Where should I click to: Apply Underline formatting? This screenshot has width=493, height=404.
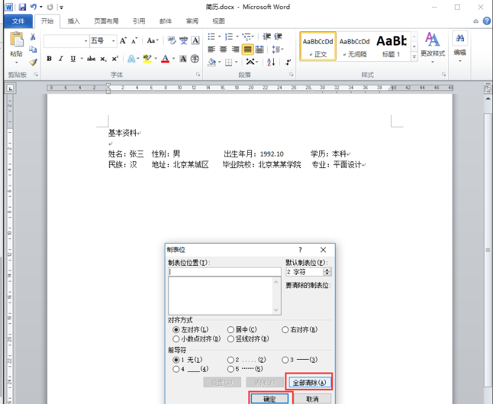[73, 59]
